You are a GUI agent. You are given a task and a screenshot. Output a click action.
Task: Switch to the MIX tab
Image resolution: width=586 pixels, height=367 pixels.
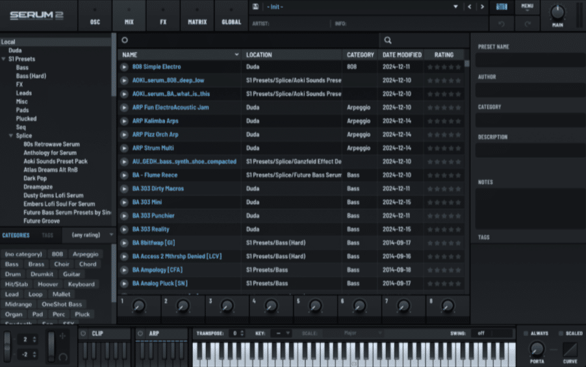[129, 16]
